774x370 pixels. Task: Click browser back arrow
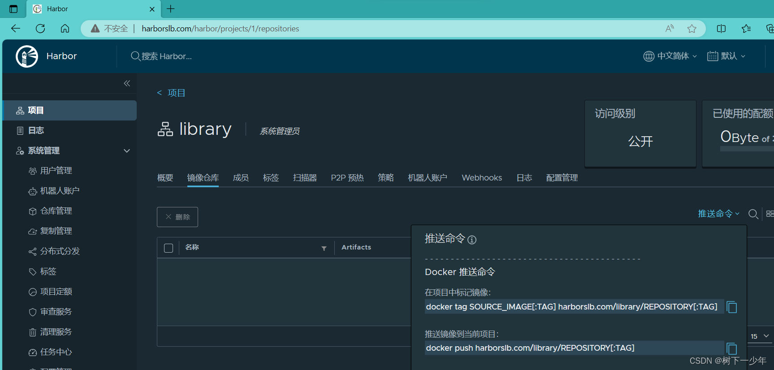(16, 29)
